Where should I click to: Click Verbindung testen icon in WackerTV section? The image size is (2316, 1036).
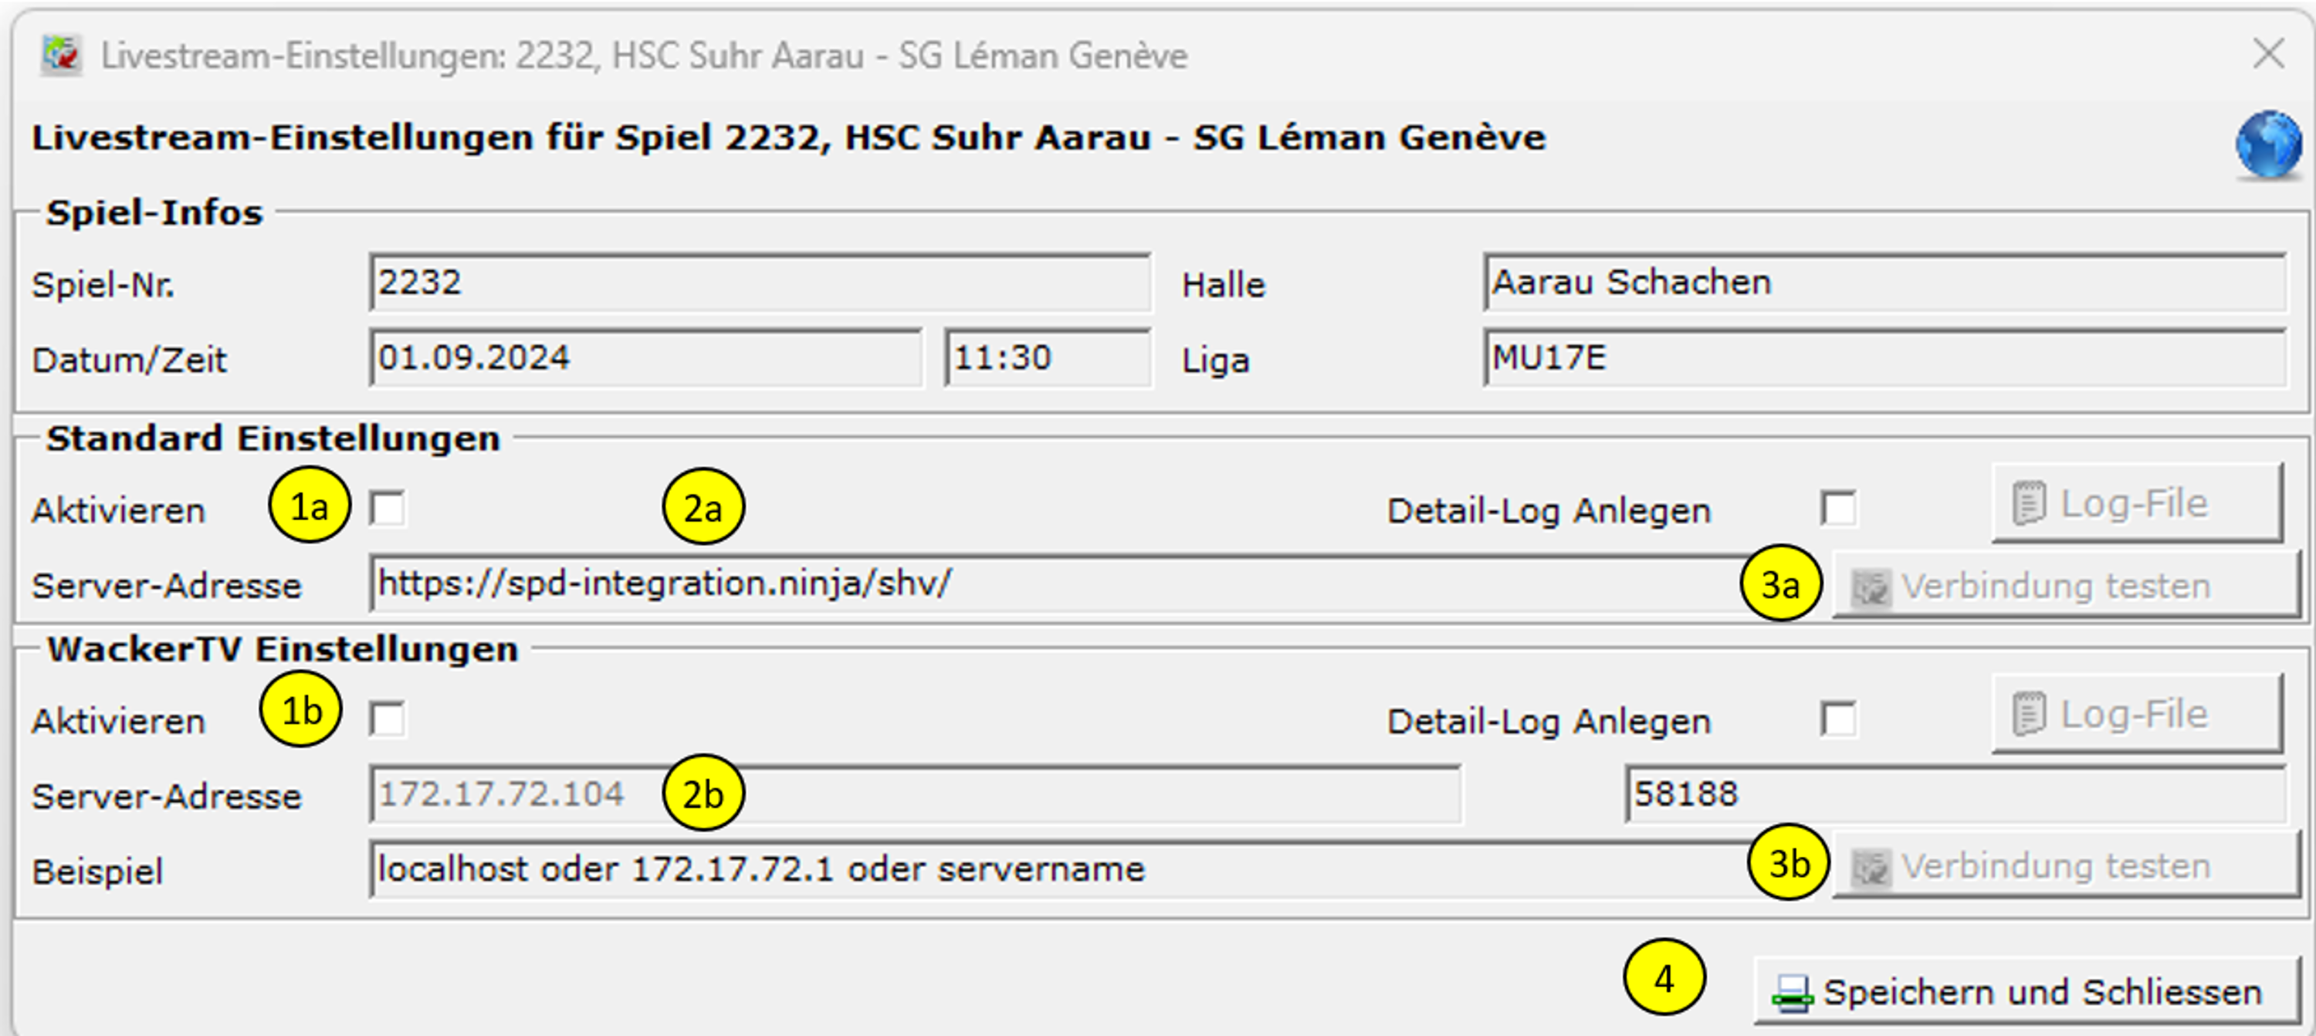[1871, 868]
